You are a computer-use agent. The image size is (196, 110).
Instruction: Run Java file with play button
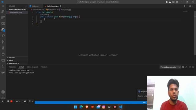point(184,6)
